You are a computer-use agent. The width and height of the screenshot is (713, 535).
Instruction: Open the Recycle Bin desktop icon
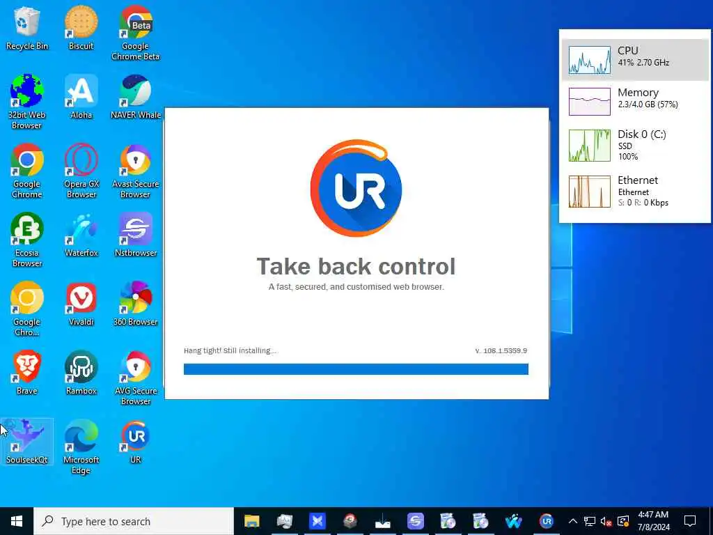coord(27,28)
